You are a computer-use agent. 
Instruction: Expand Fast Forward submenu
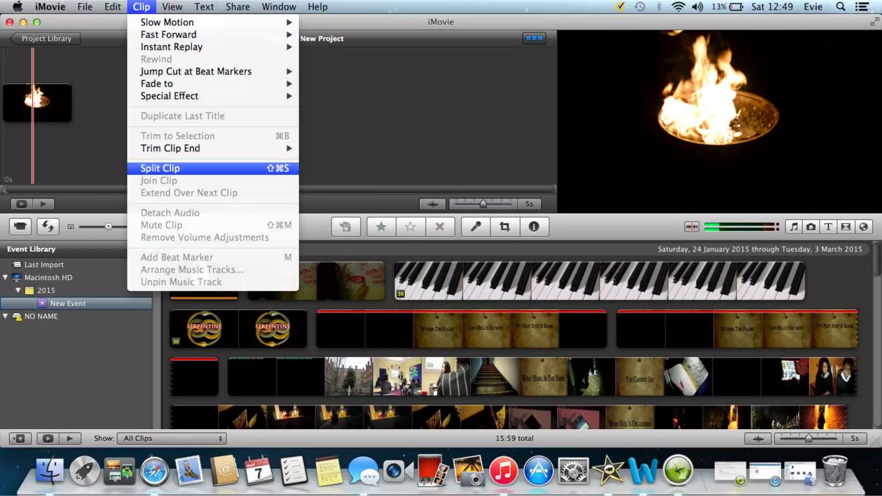(213, 34)
